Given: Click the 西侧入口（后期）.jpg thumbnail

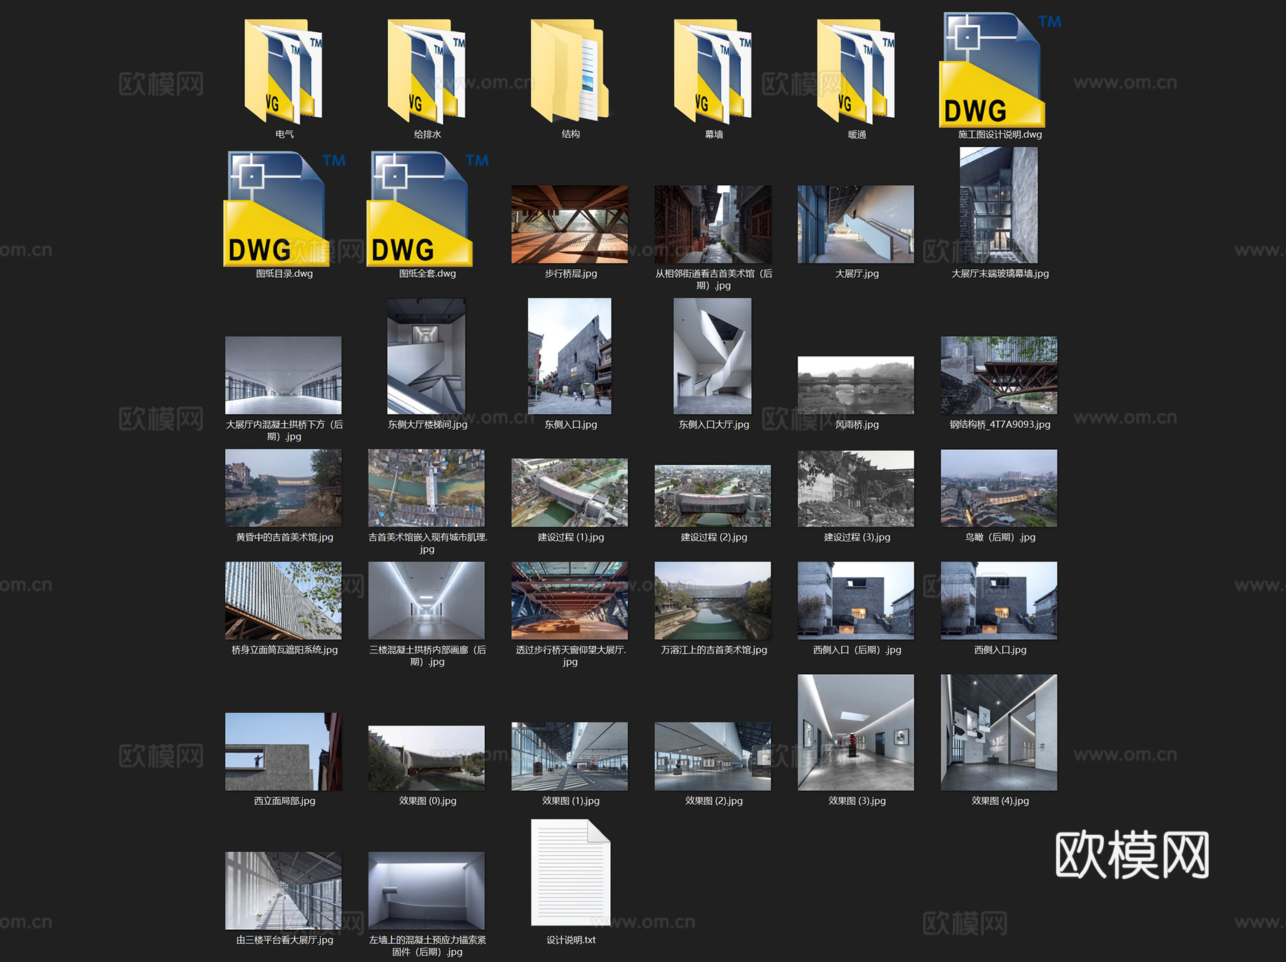Looking at the screenshot, I should (x=856, y=600).
